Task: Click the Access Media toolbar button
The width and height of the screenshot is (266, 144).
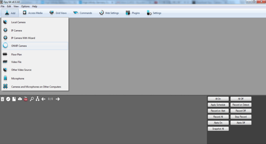Action: (33, 13)
